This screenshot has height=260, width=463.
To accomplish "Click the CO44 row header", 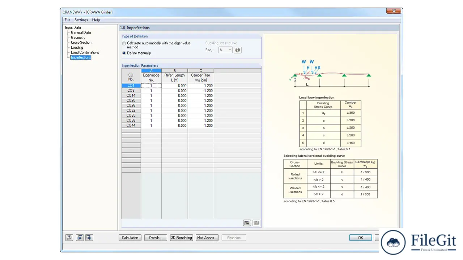I will pyautogui.click(x=131, y=126).
